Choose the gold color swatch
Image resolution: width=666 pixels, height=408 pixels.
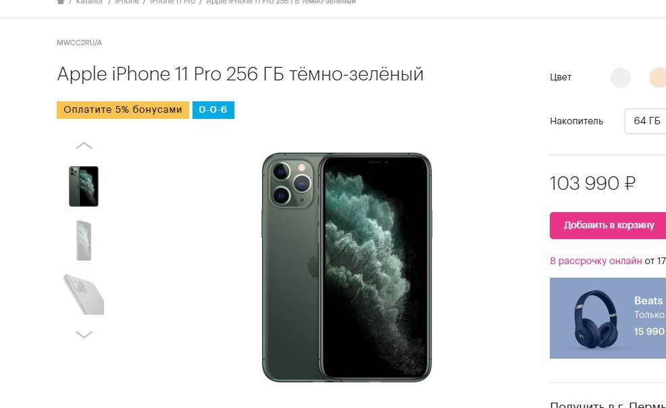pyautogui.click(x=657, y=78)
